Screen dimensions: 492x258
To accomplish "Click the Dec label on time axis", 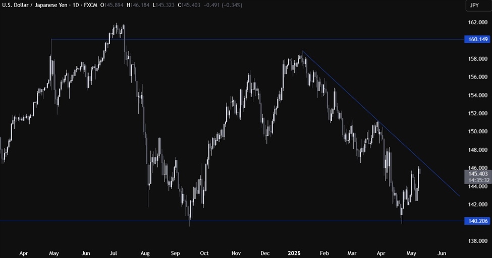I will click(265, 253).
